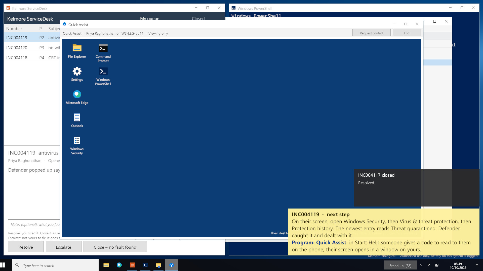The image size is (483, 271).
Task: Launch Windows PowerShell icon on remote desktop
Action: 103,76
